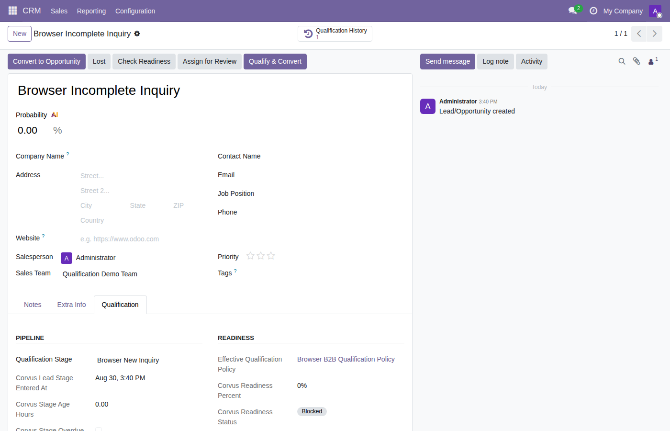Screen dimensions: 670x431
Task: Click the AI probability icon
Action: [x=55, y=115]
